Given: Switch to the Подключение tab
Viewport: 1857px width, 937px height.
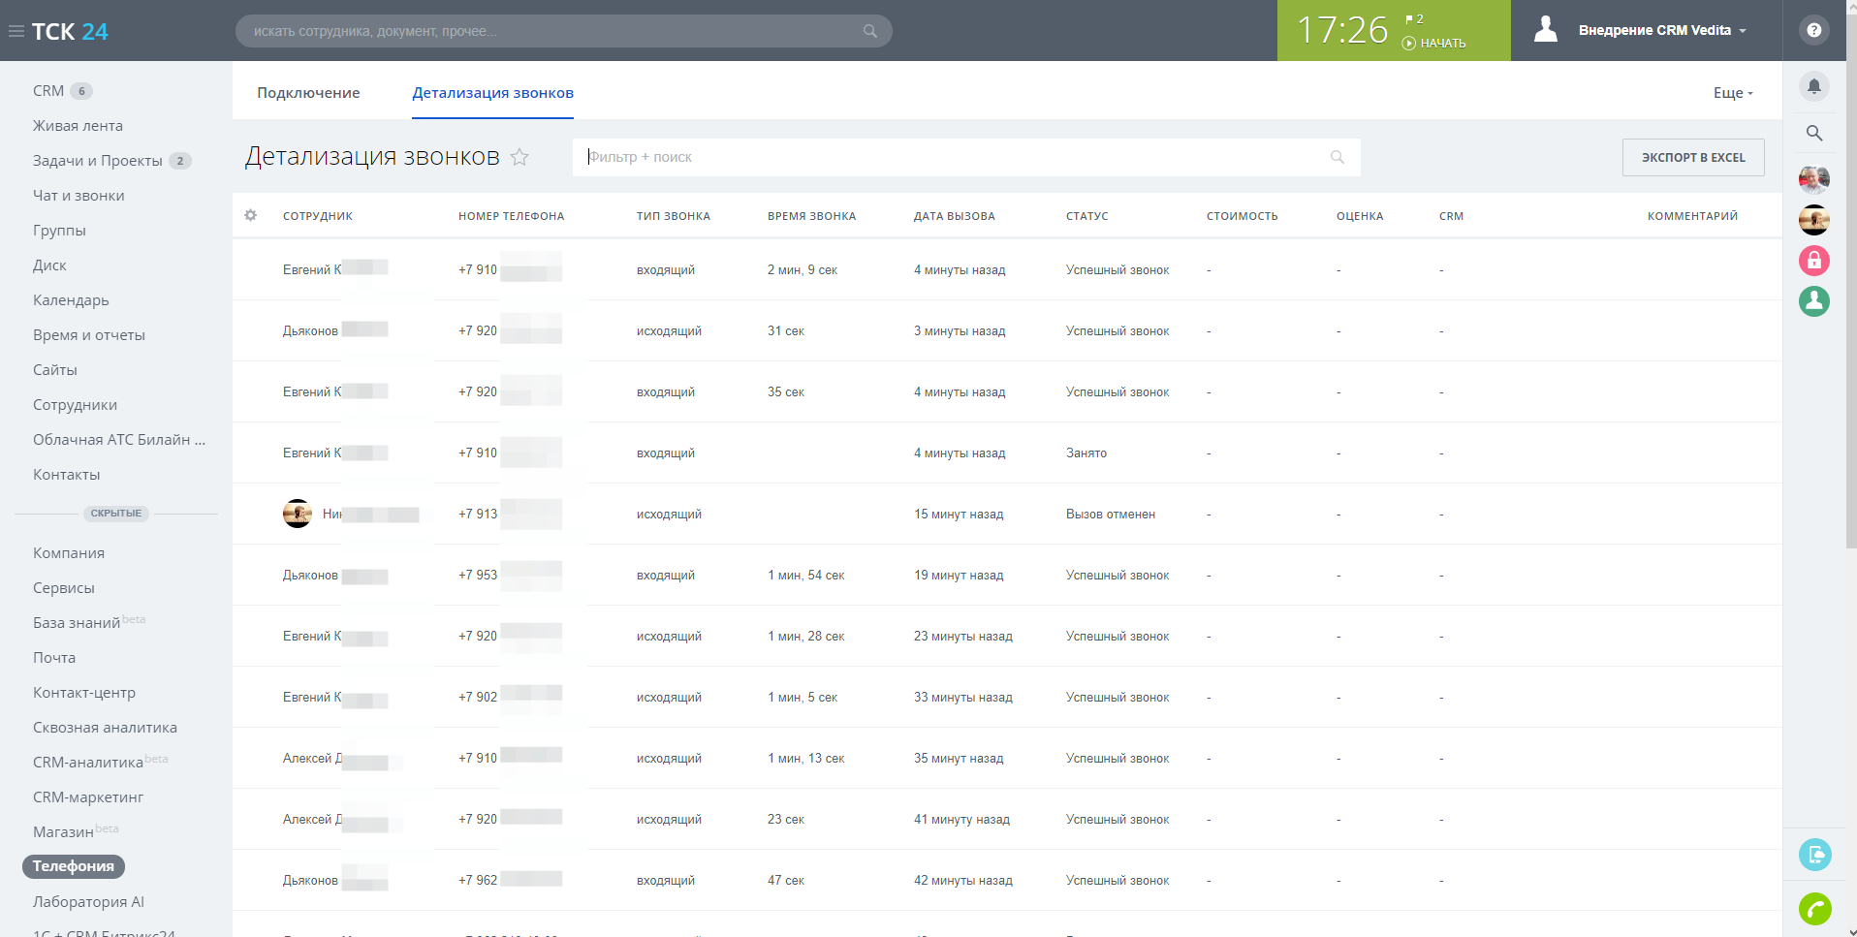Looking at the screenshot, I should 308,93.
